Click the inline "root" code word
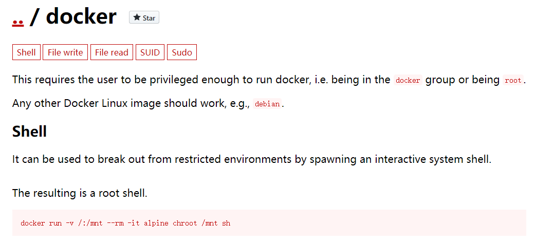536x243 pixels. (513, 81)
